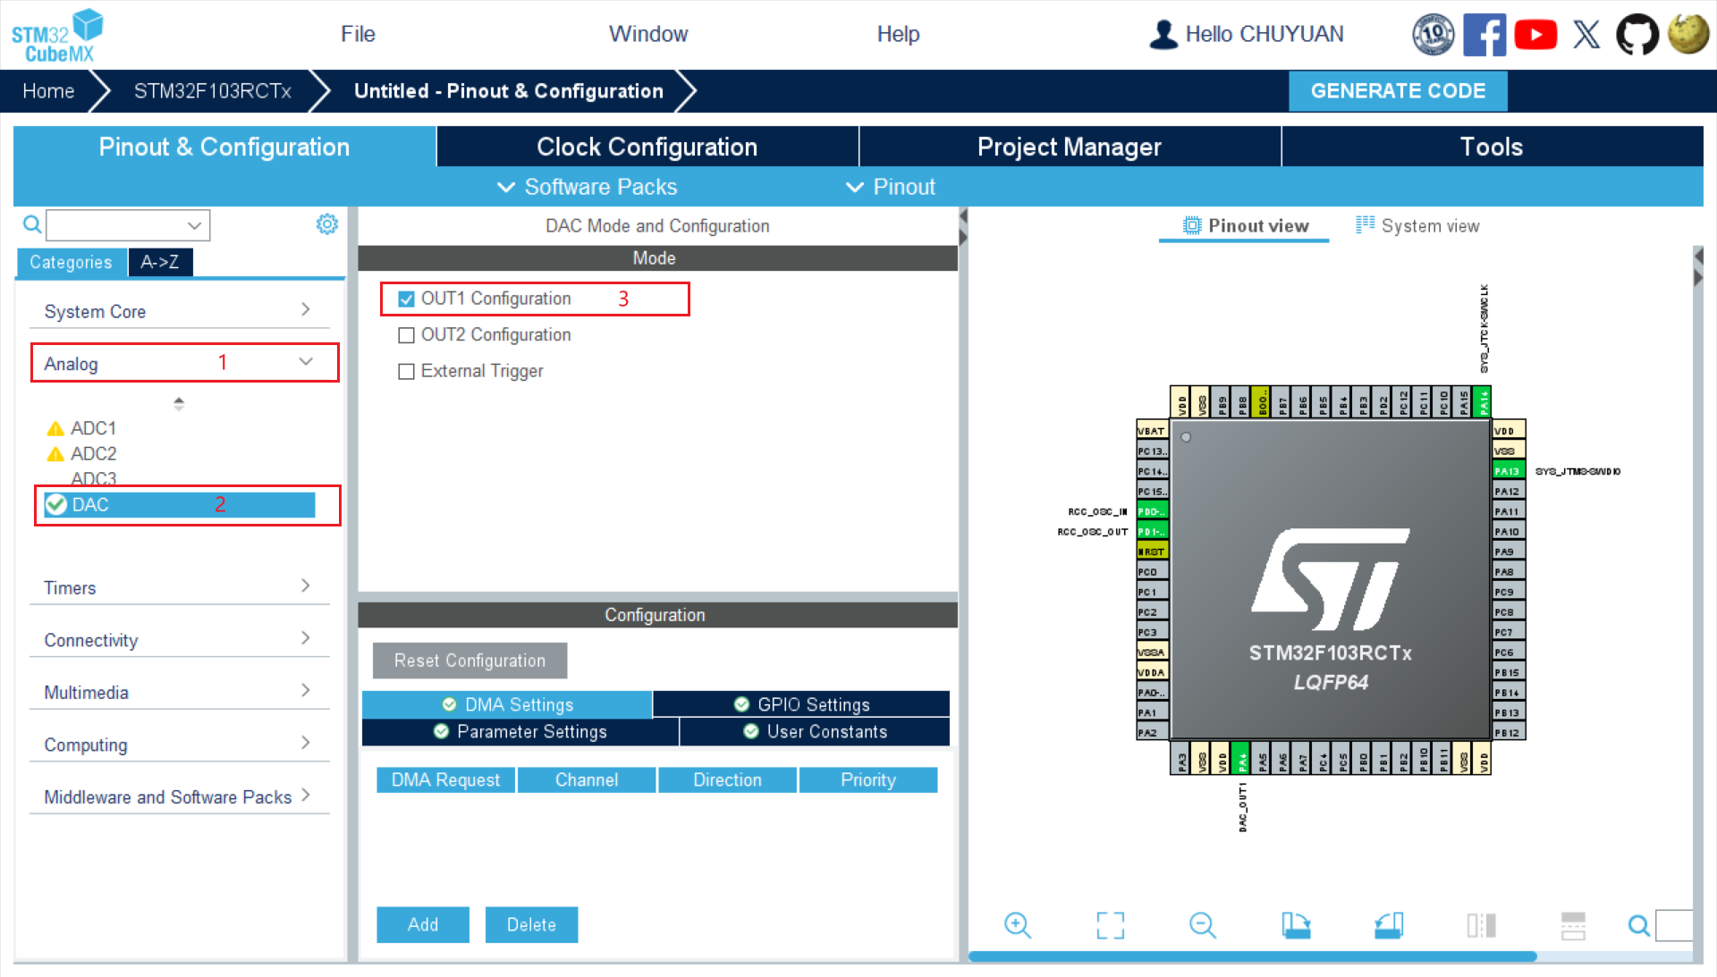Select ADC1 in the Analog list
Image resolution: width=1717 pixels, height=977 pixels.
[93, 428]
